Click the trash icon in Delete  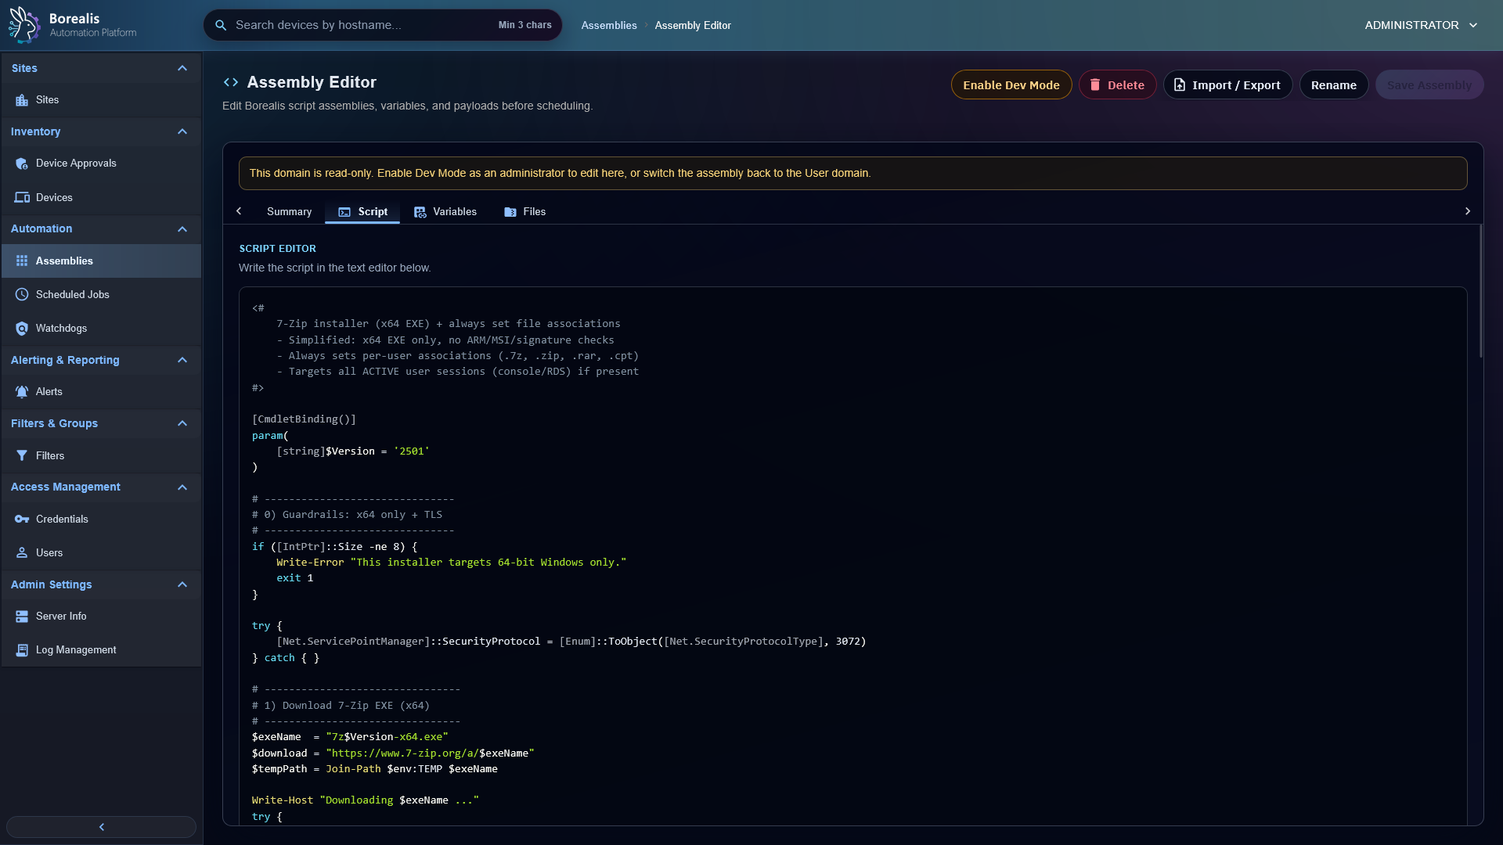(x=1095, y=84)
